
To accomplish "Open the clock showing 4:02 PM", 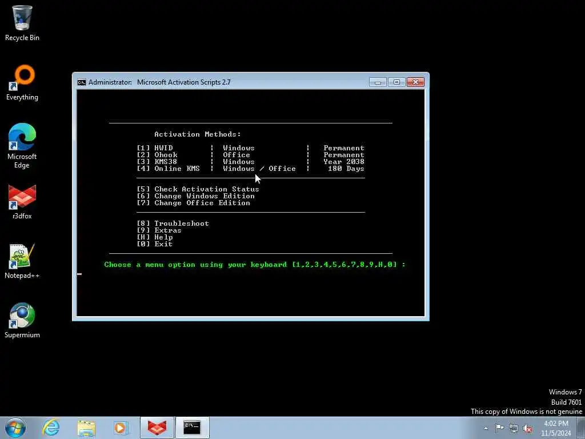I will (556, 428).
